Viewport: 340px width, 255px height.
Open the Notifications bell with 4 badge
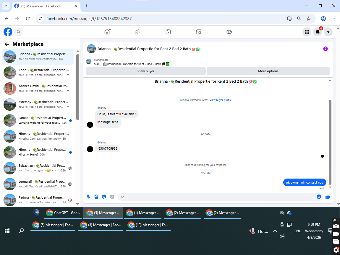[318, 32]
